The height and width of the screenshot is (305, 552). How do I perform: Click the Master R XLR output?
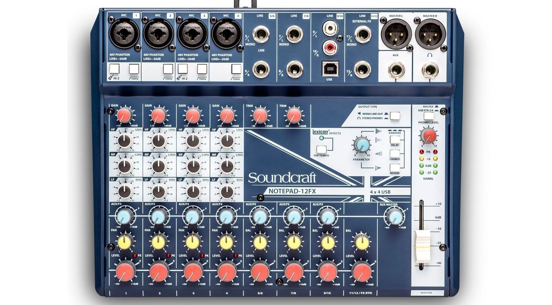[x=430, y=33]
